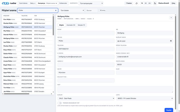Open the Aramalar (4) tab

pos(71,25)
